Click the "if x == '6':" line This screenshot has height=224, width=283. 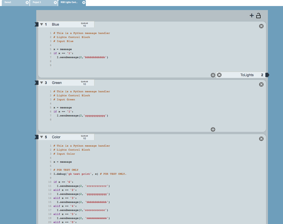(63, 182)
